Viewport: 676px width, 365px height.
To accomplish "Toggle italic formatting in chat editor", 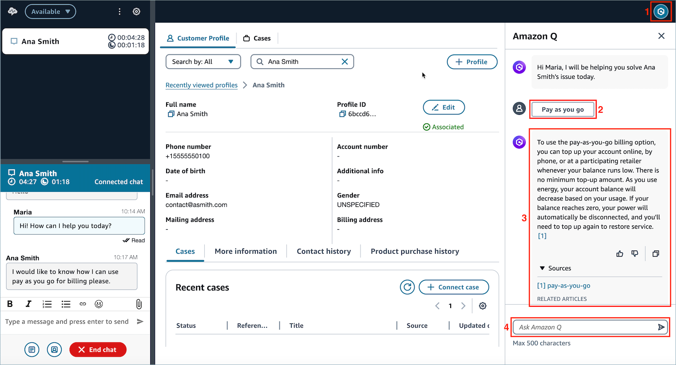I will click(28, 304).
